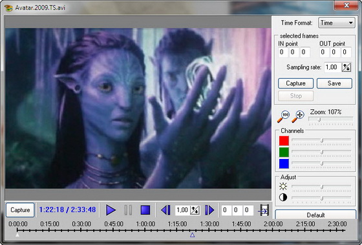Click the Sampling rate spinner arrows
The height and width of the screenshot is (245, 362).
point(346,67)
